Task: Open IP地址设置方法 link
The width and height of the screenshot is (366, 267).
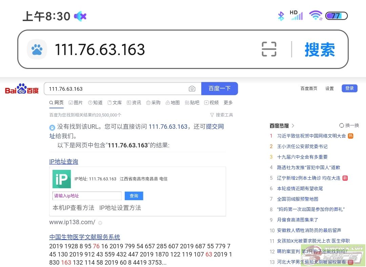Action: (120, 208)
